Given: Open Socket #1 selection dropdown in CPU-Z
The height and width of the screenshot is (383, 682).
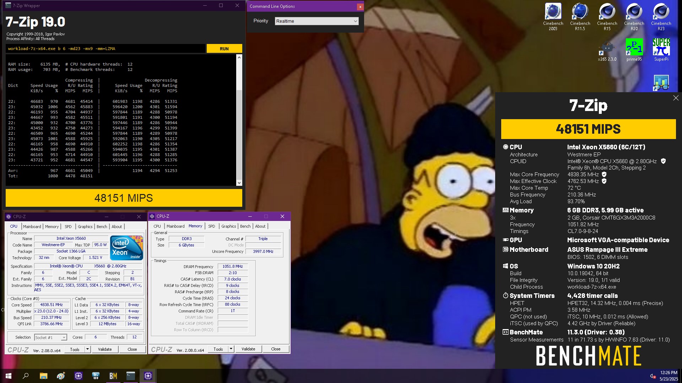Looking at the screenshot, I should (x=50, y=337).
